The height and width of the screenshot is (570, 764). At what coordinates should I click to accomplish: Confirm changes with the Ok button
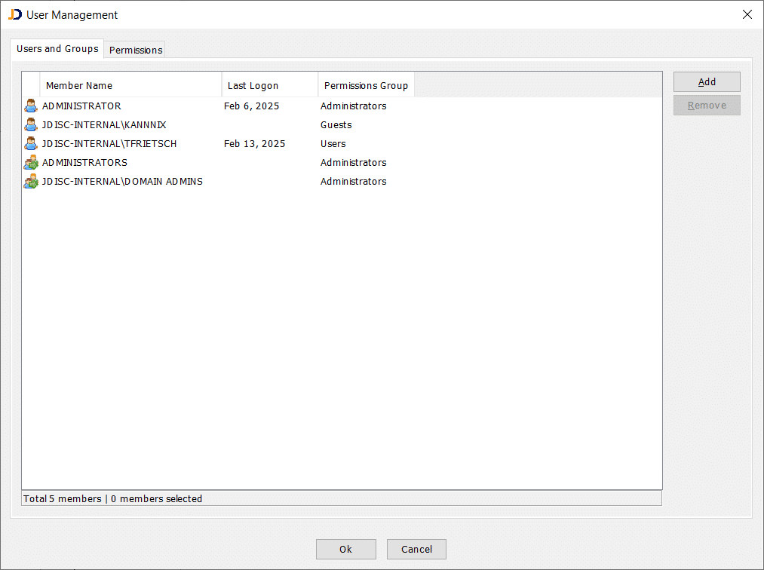(345, 549)
